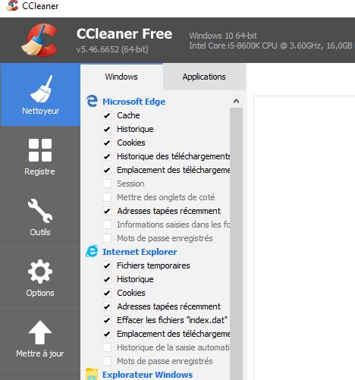The height and width of the screenshot is (380, 355).
Task: Enable the Edge Session checkbox
Action: 107,184
